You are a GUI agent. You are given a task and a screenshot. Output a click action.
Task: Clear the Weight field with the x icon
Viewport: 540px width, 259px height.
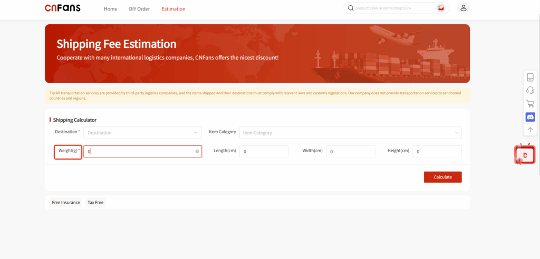point(197,152)
